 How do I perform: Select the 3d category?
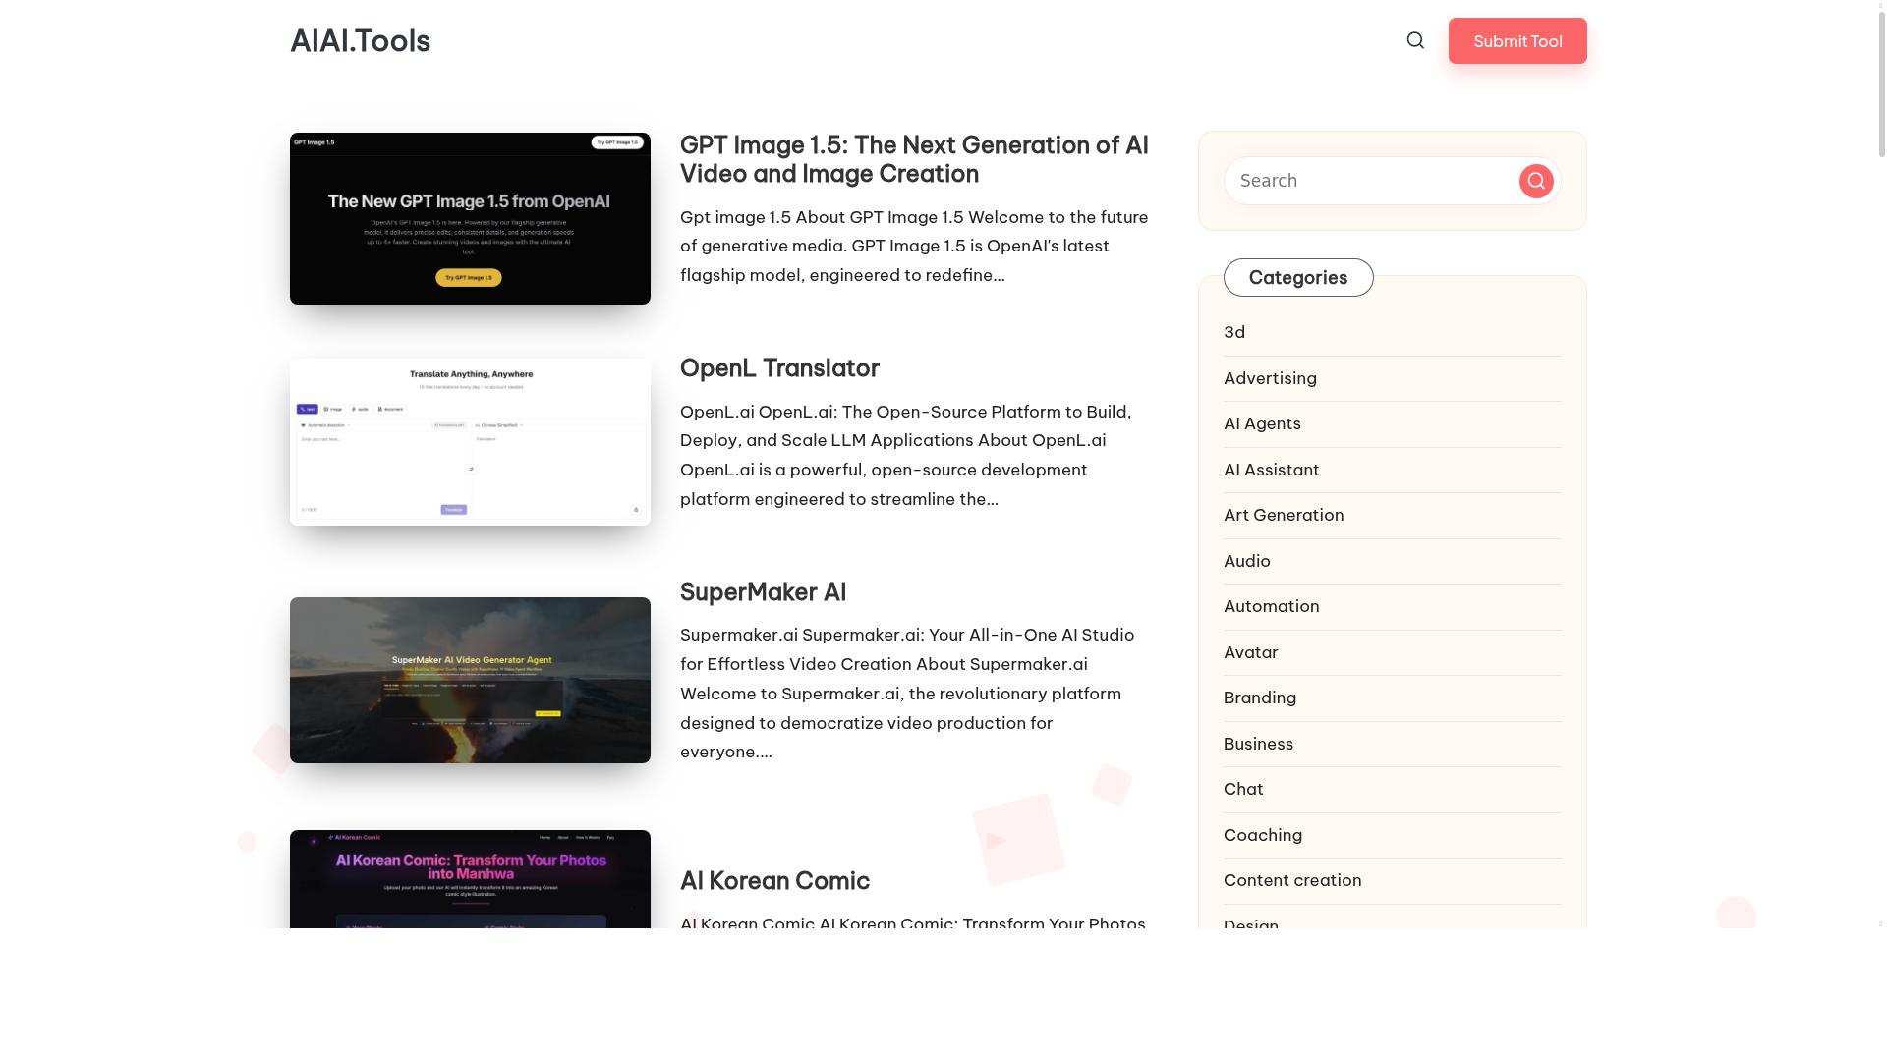[x=1234, y=332]
